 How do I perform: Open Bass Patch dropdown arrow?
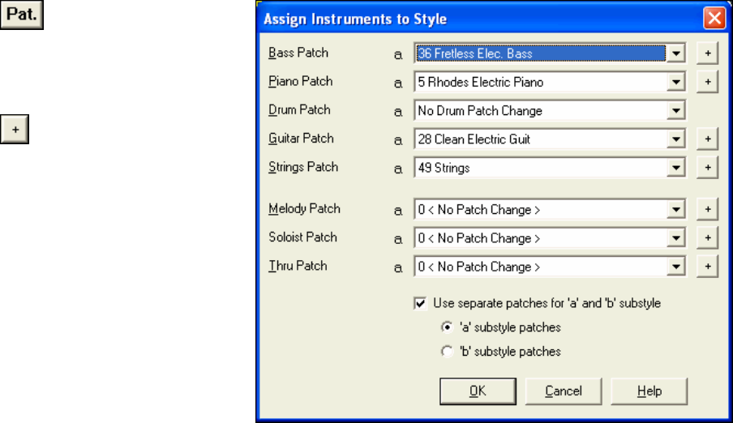click(676, 53)
